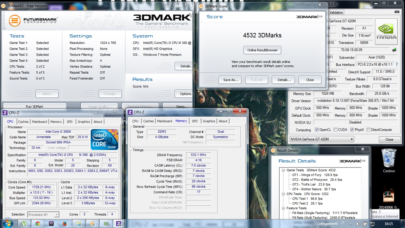Toggle PhysX checkbox in GPU-Z
405x228 pixels.
pos(352,130)
